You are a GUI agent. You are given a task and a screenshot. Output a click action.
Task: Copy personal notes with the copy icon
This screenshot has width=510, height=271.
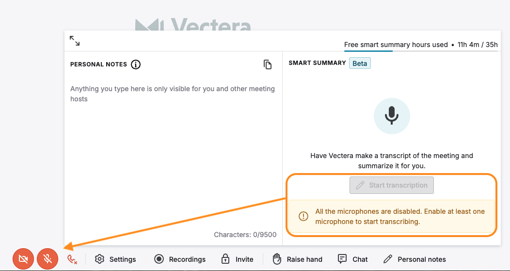(268, 64)
